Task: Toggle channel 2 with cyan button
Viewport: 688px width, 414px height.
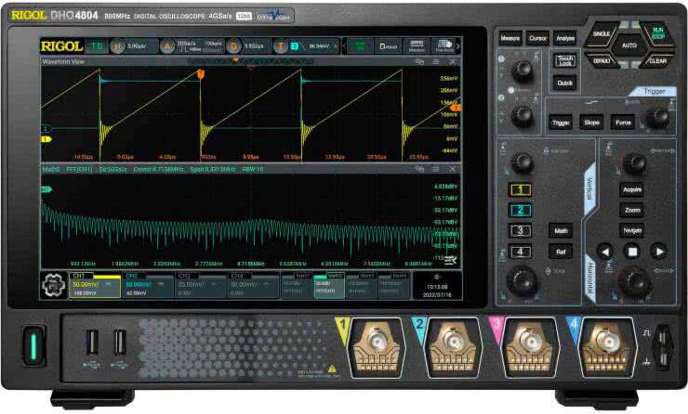Action: coord(523,210)
